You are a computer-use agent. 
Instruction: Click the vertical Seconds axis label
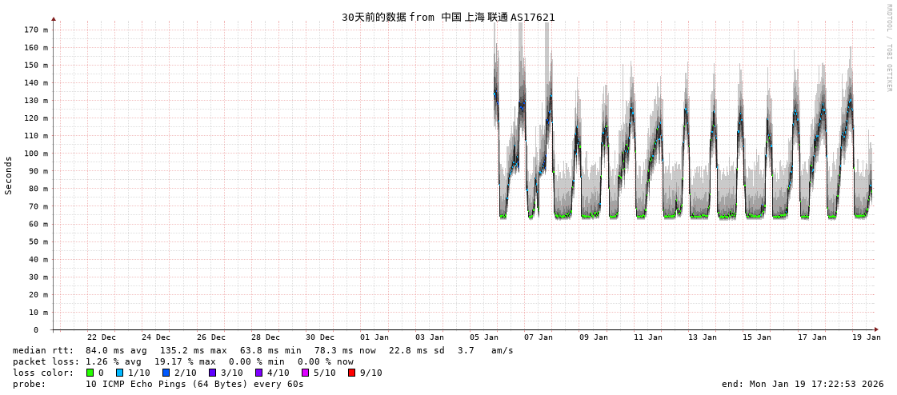click(9, 175)
